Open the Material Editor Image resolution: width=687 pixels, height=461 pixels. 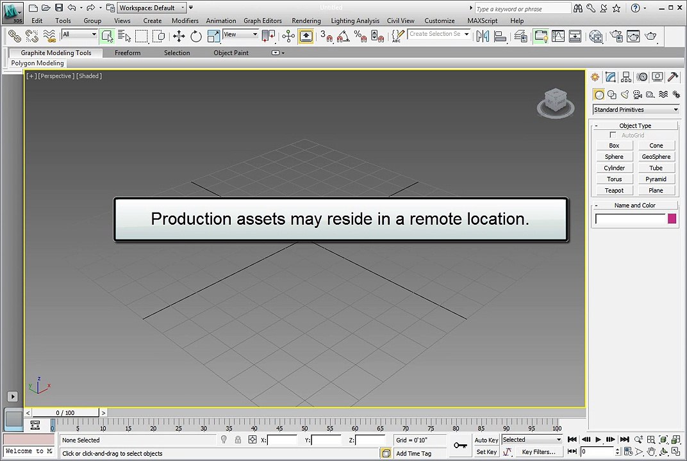click(596, 36)
